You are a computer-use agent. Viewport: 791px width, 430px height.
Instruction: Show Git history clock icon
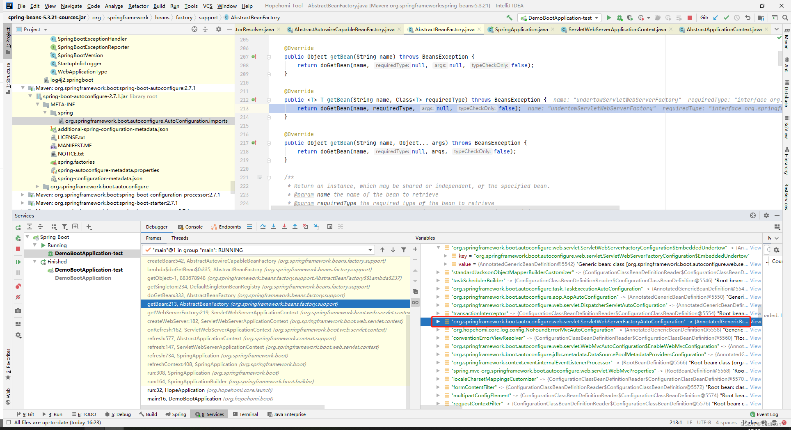click(x=737, y=18)
